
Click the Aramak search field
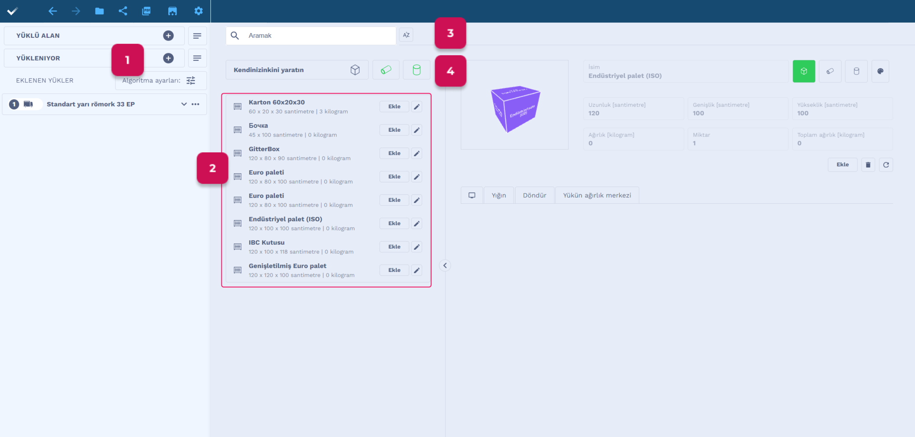pos(318,36)
